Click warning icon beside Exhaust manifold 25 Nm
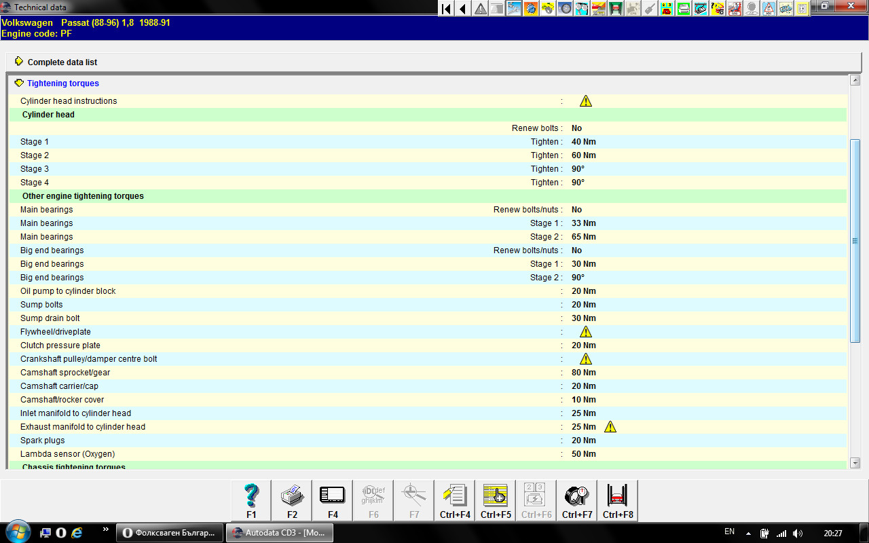 (610, 427)
